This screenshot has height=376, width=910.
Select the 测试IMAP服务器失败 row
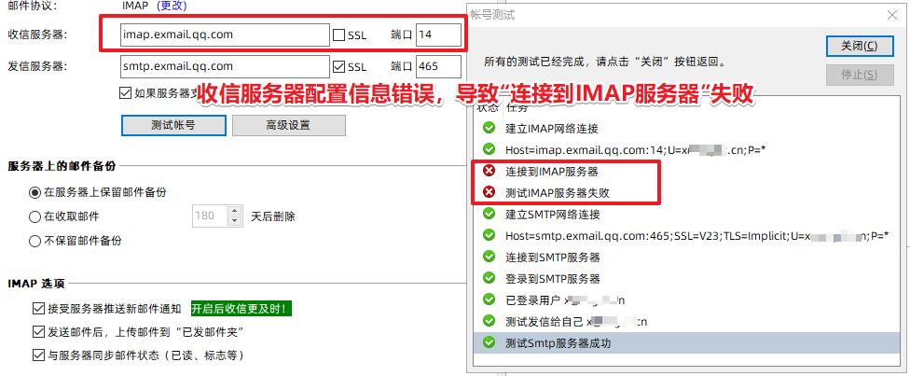click(x=688, y=193)
